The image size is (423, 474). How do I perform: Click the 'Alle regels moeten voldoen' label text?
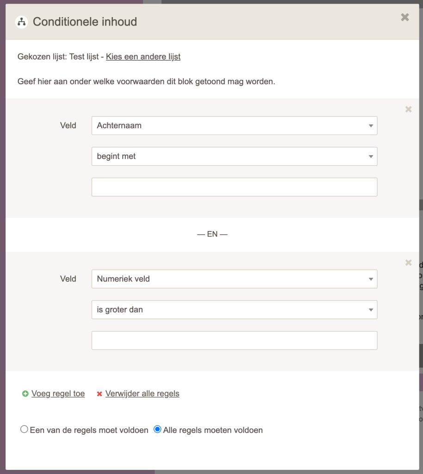coord(213,430)
